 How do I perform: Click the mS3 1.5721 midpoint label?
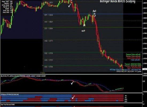click(49, 60)
